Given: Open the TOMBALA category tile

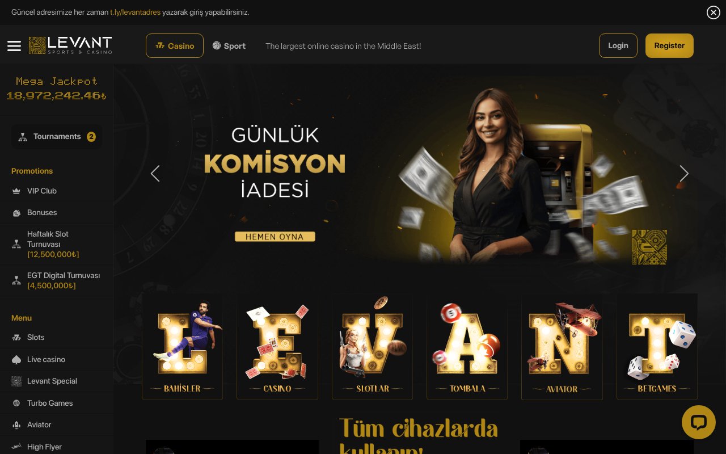Looking at the screenshot, I should (x=467, y=346).
